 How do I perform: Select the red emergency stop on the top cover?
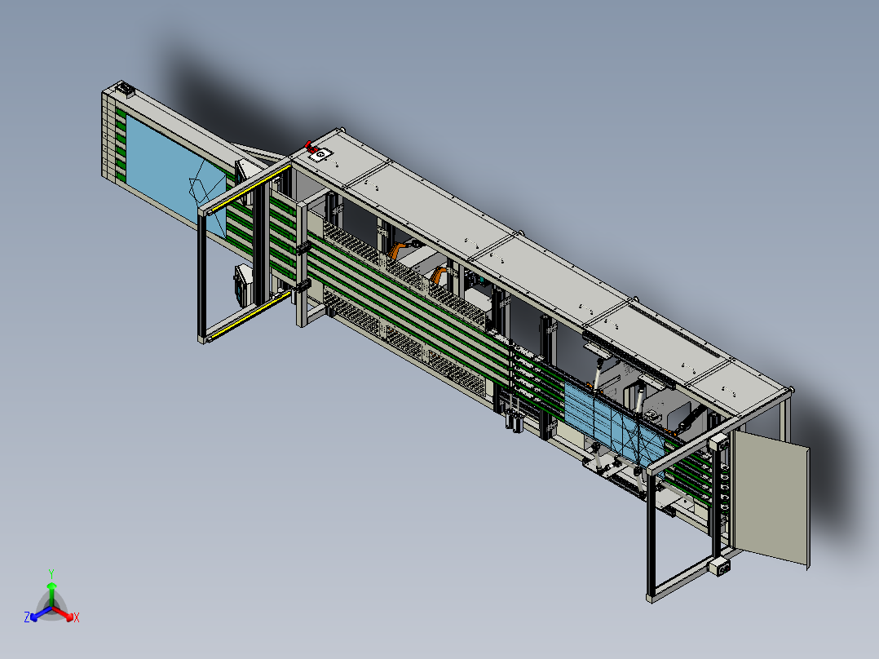(x=310, y=147)
